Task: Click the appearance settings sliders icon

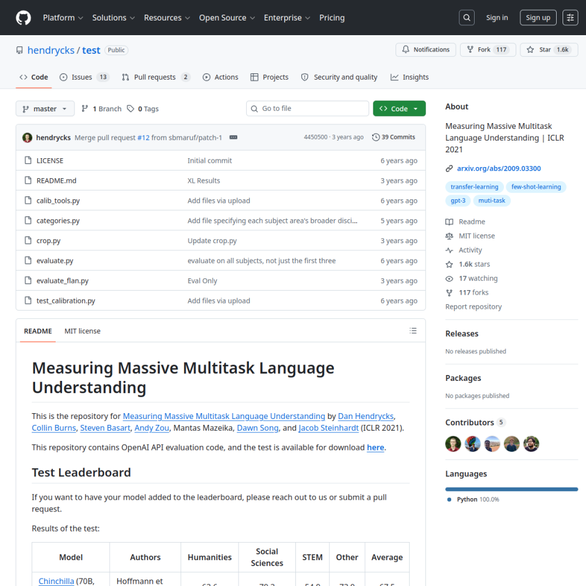Action: coord(570,18)
